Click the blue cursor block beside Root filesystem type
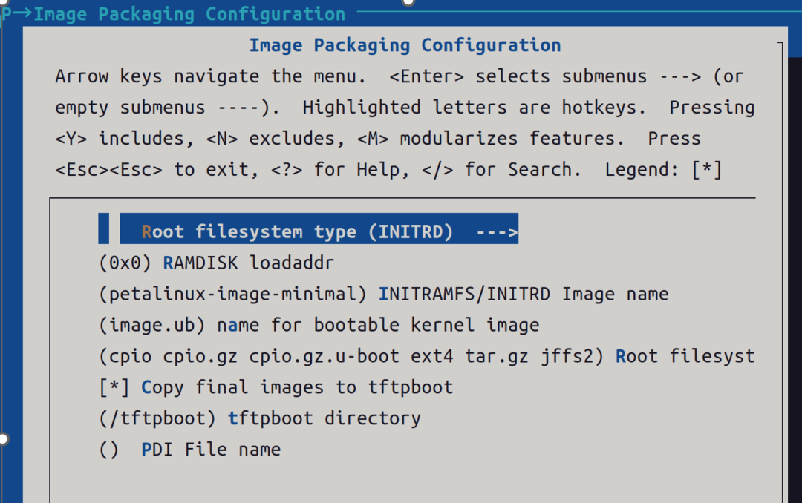 coord(104,229)
